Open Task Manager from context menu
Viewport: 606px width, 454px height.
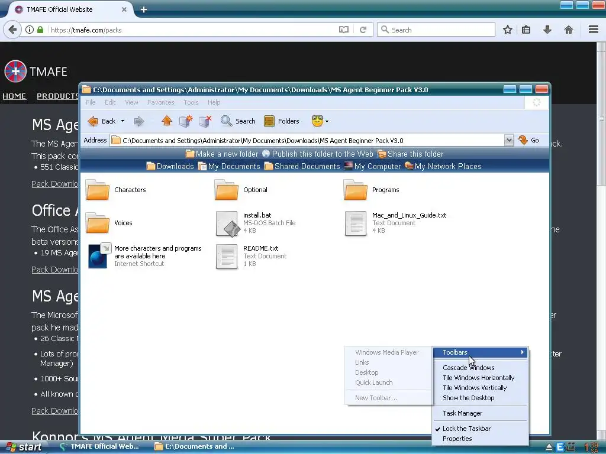coord(480,413)
